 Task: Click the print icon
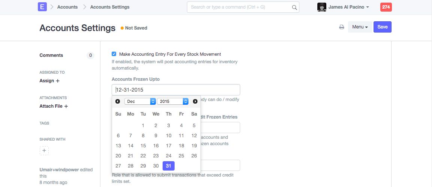pos(341,27)
